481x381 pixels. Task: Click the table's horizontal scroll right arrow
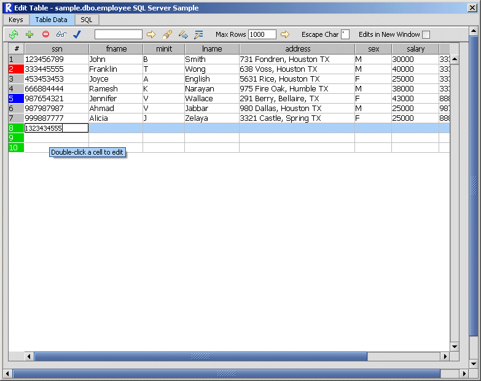(x=445, y=356)
